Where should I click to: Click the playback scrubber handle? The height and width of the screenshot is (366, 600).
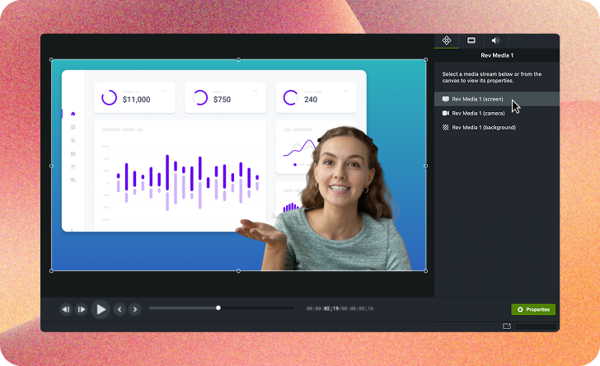pyautogui.click(x=218, y=308)
